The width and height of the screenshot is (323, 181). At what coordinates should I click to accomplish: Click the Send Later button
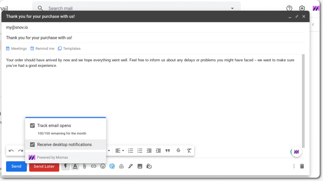[x=44, y=166]
